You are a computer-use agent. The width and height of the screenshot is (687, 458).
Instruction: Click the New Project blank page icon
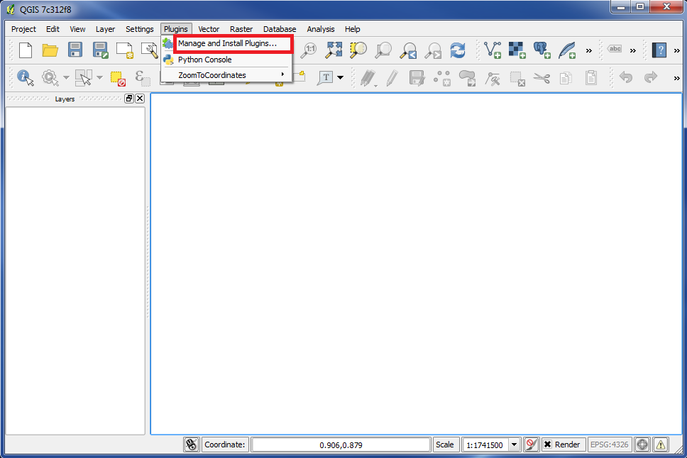point(26,50)
